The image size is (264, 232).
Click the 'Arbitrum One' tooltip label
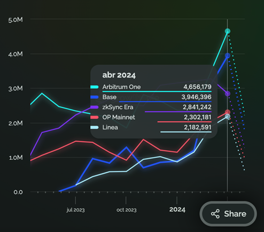point(121,87)
